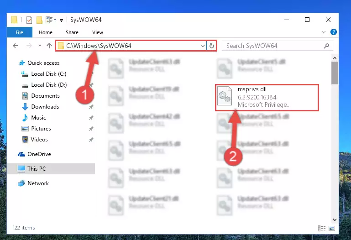
Task: Open Pictures folder in the sidebar
Action: 41,129
